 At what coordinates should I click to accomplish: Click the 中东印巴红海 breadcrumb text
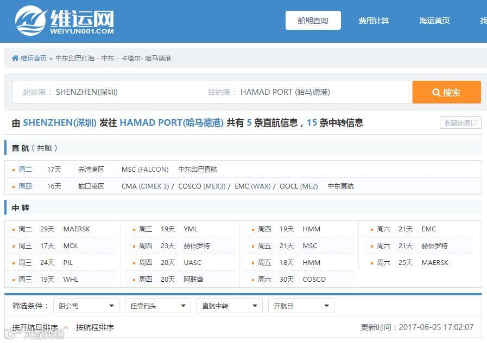click(x=75, y=59)
